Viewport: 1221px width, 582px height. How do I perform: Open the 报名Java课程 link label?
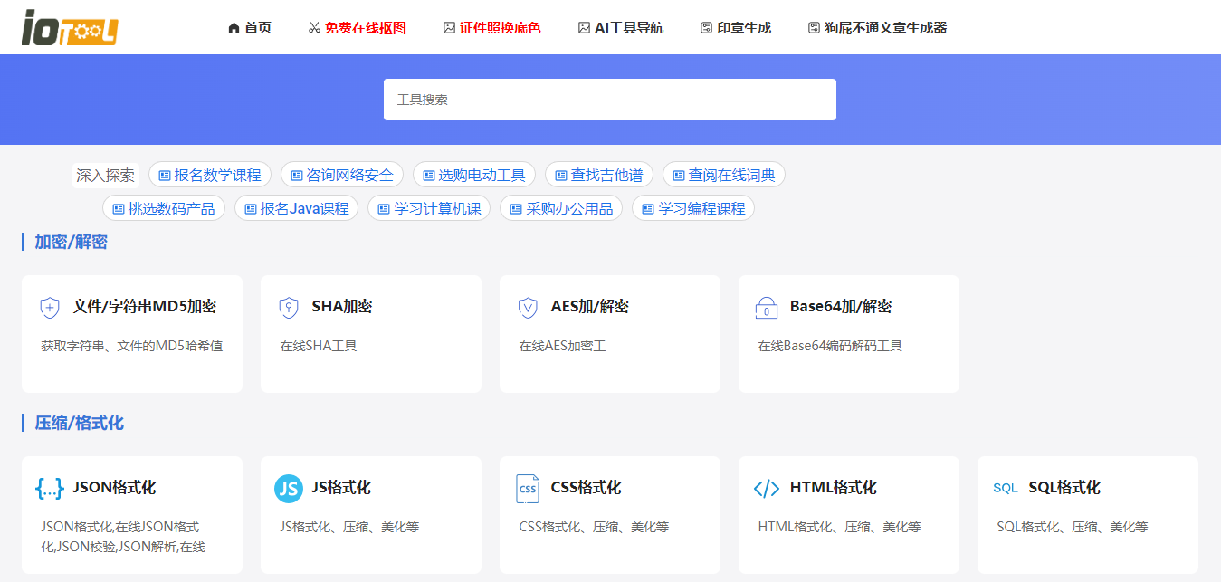click(305, 209)
